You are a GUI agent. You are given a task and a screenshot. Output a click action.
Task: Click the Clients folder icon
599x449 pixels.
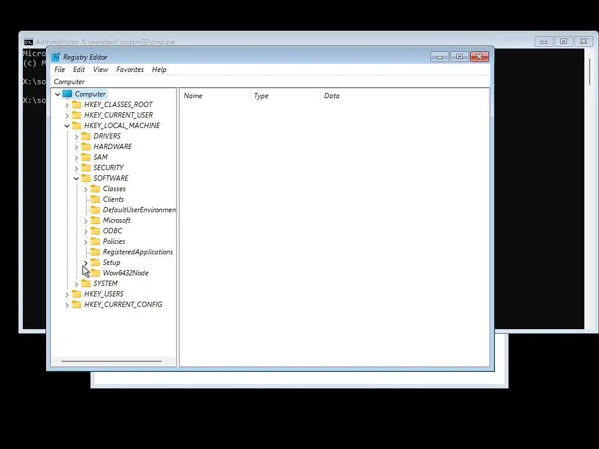click(95, 199)
